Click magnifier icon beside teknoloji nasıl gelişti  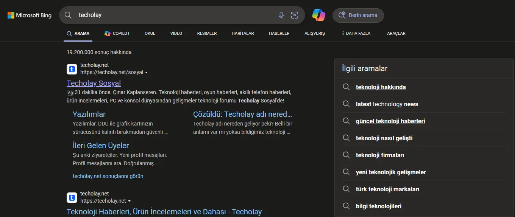click(x=346, y=138)
